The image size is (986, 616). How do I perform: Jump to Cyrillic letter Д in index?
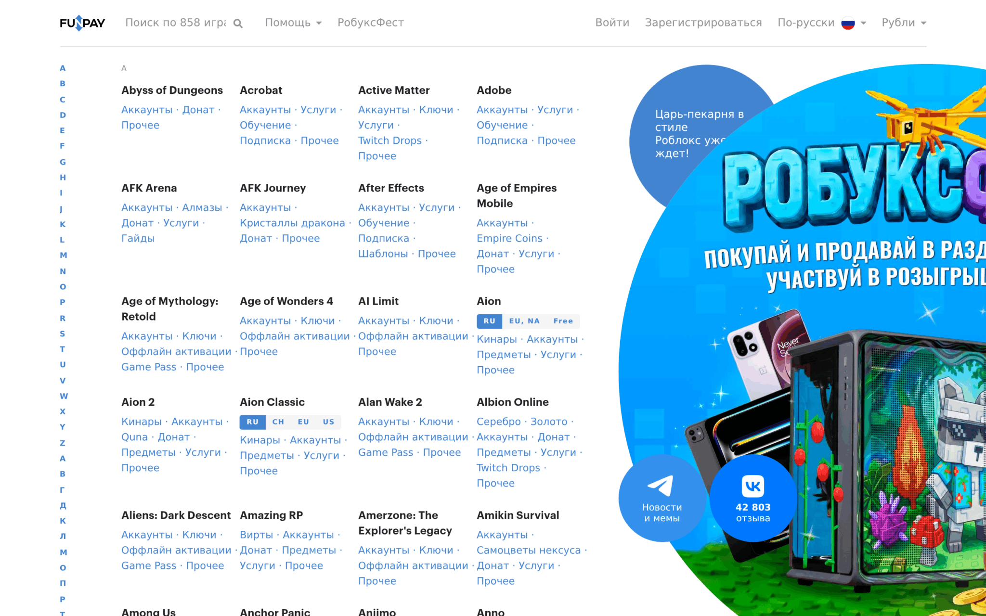[x=63, y=505]
